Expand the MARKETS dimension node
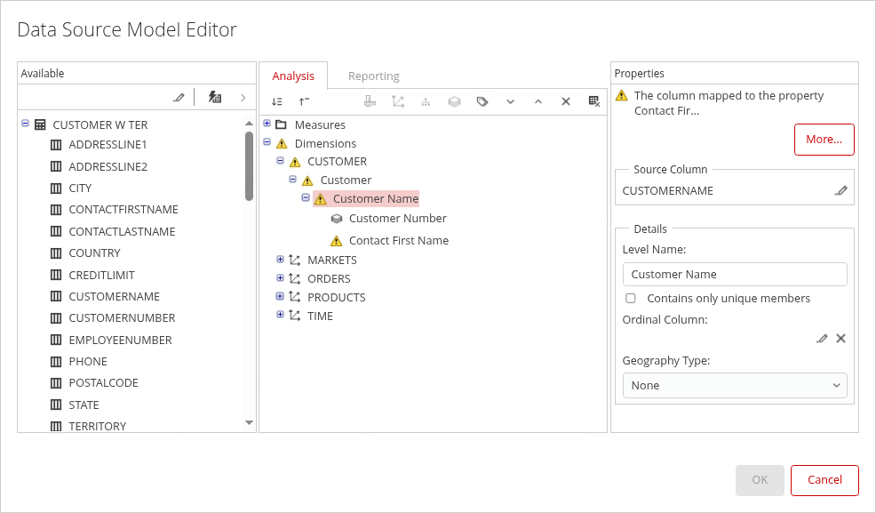This screenshot has height=513, width=876. (x=280, y=260)
